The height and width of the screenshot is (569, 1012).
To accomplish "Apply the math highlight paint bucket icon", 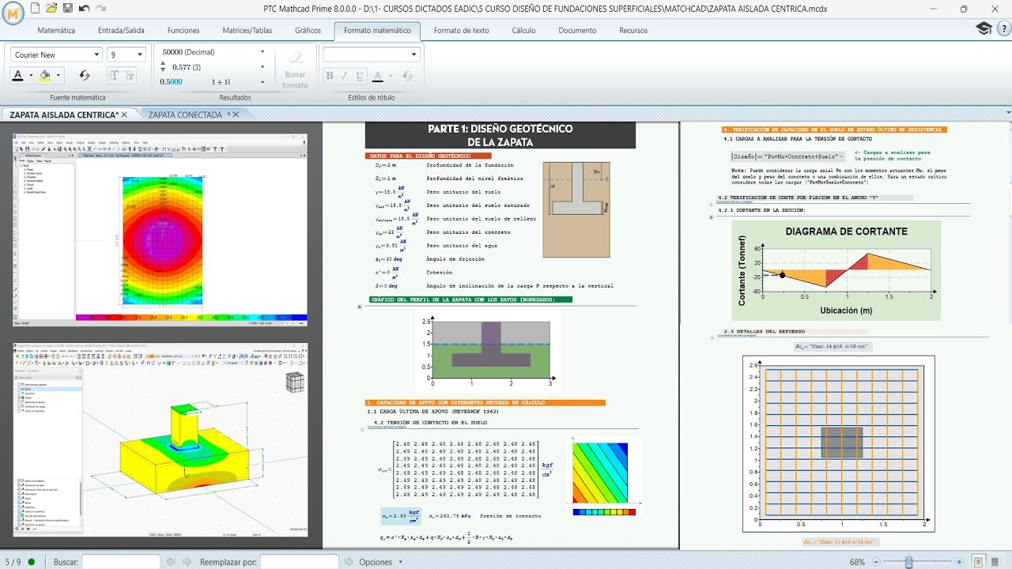I will click(x=45, y=76).
